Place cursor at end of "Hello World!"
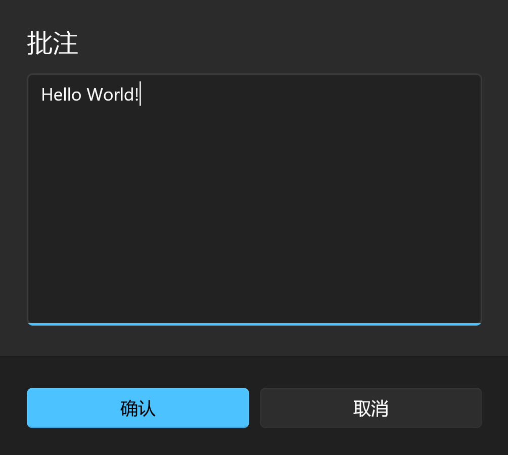Viewport: 508px width, 455px height. (x=140, y=95)
